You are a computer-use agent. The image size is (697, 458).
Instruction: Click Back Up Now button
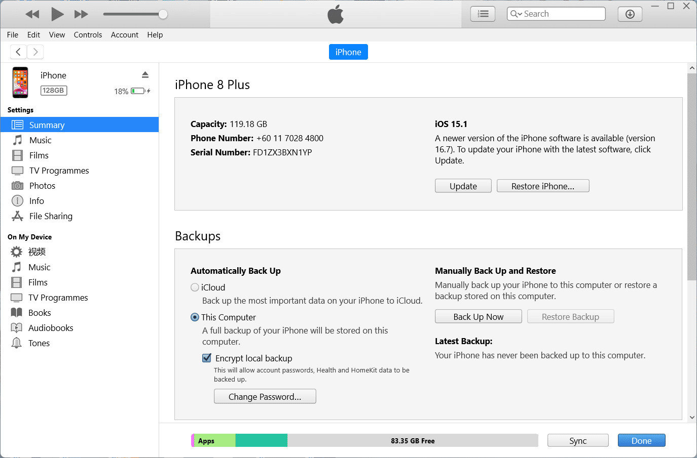(479, 316)
